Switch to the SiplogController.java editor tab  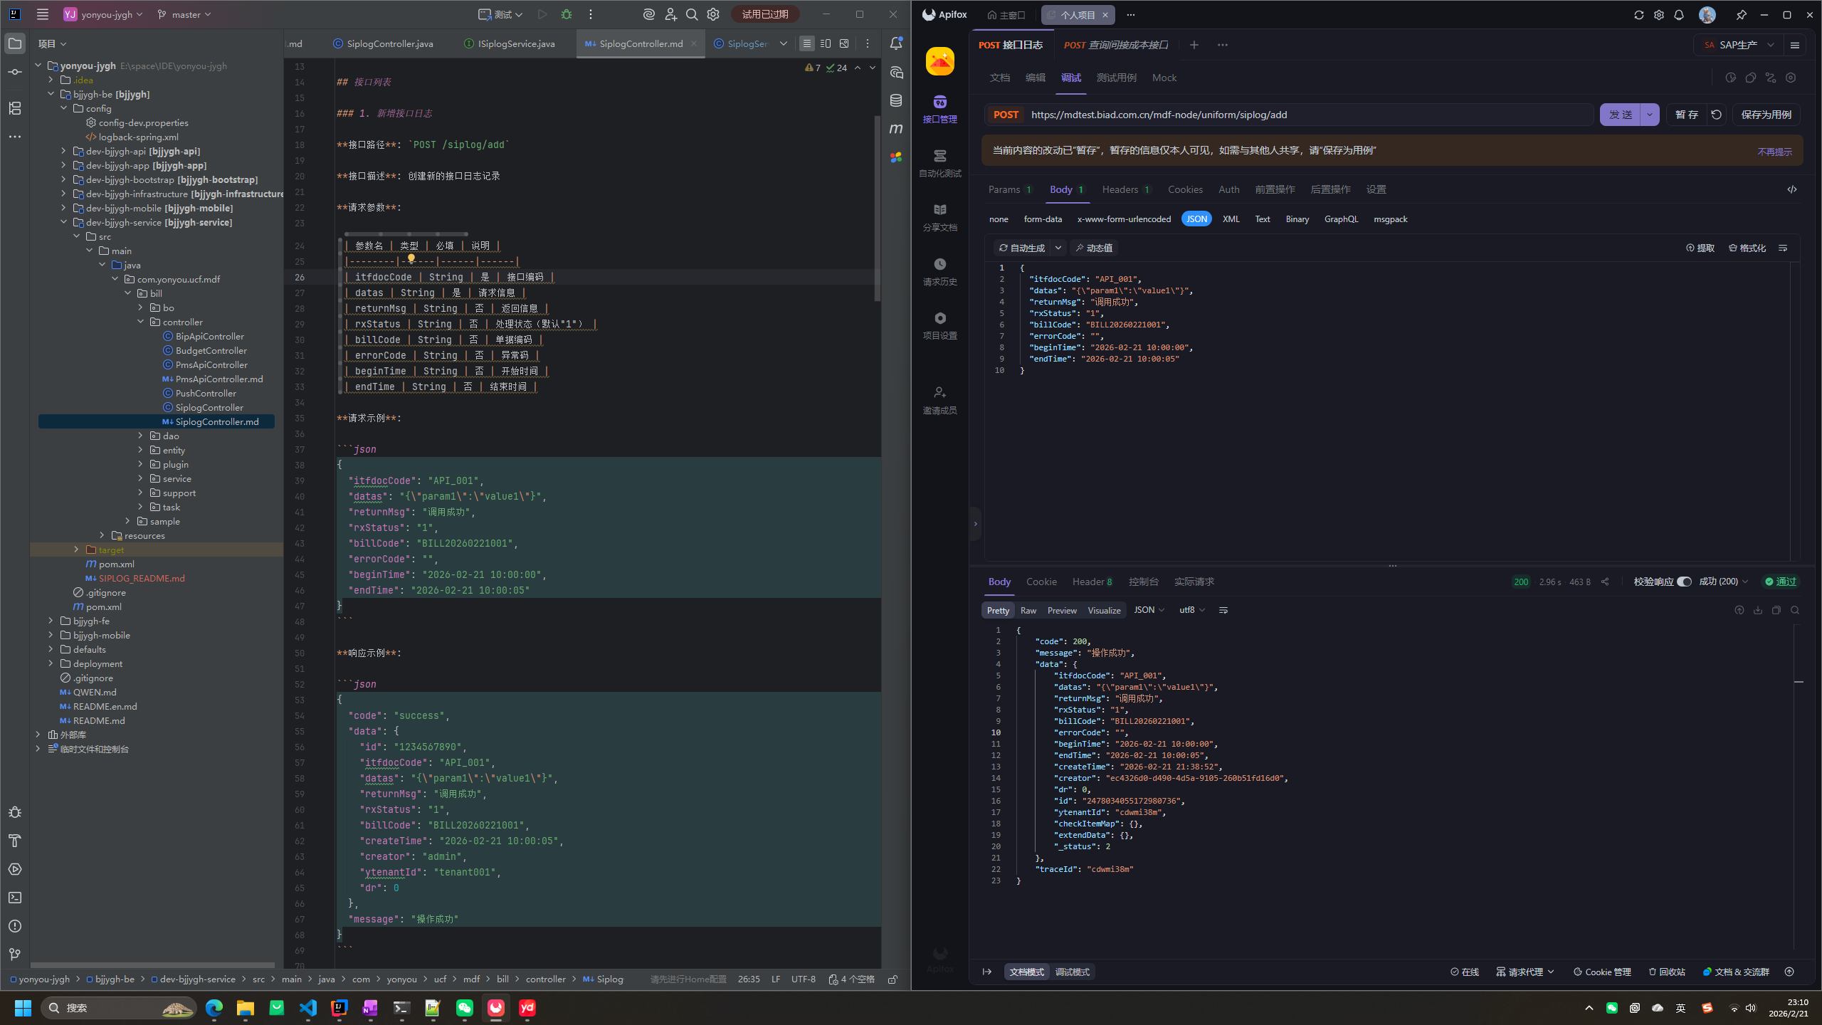[383, 43]
